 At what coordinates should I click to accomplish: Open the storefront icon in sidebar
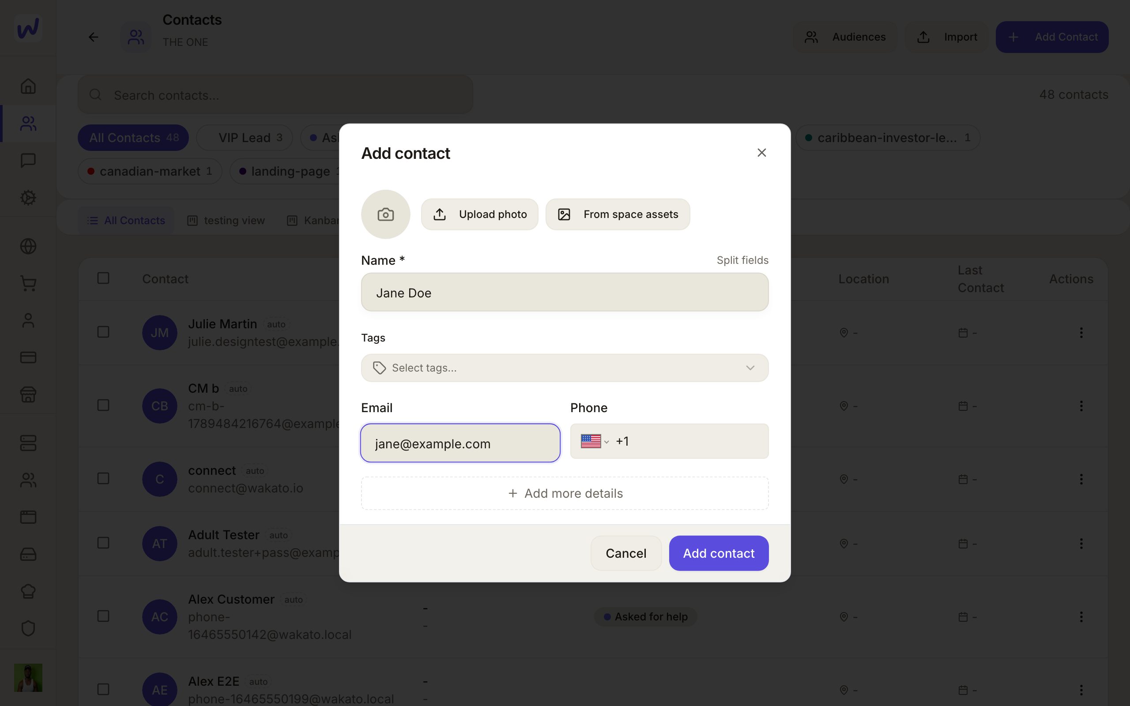[x=28, y=394]
